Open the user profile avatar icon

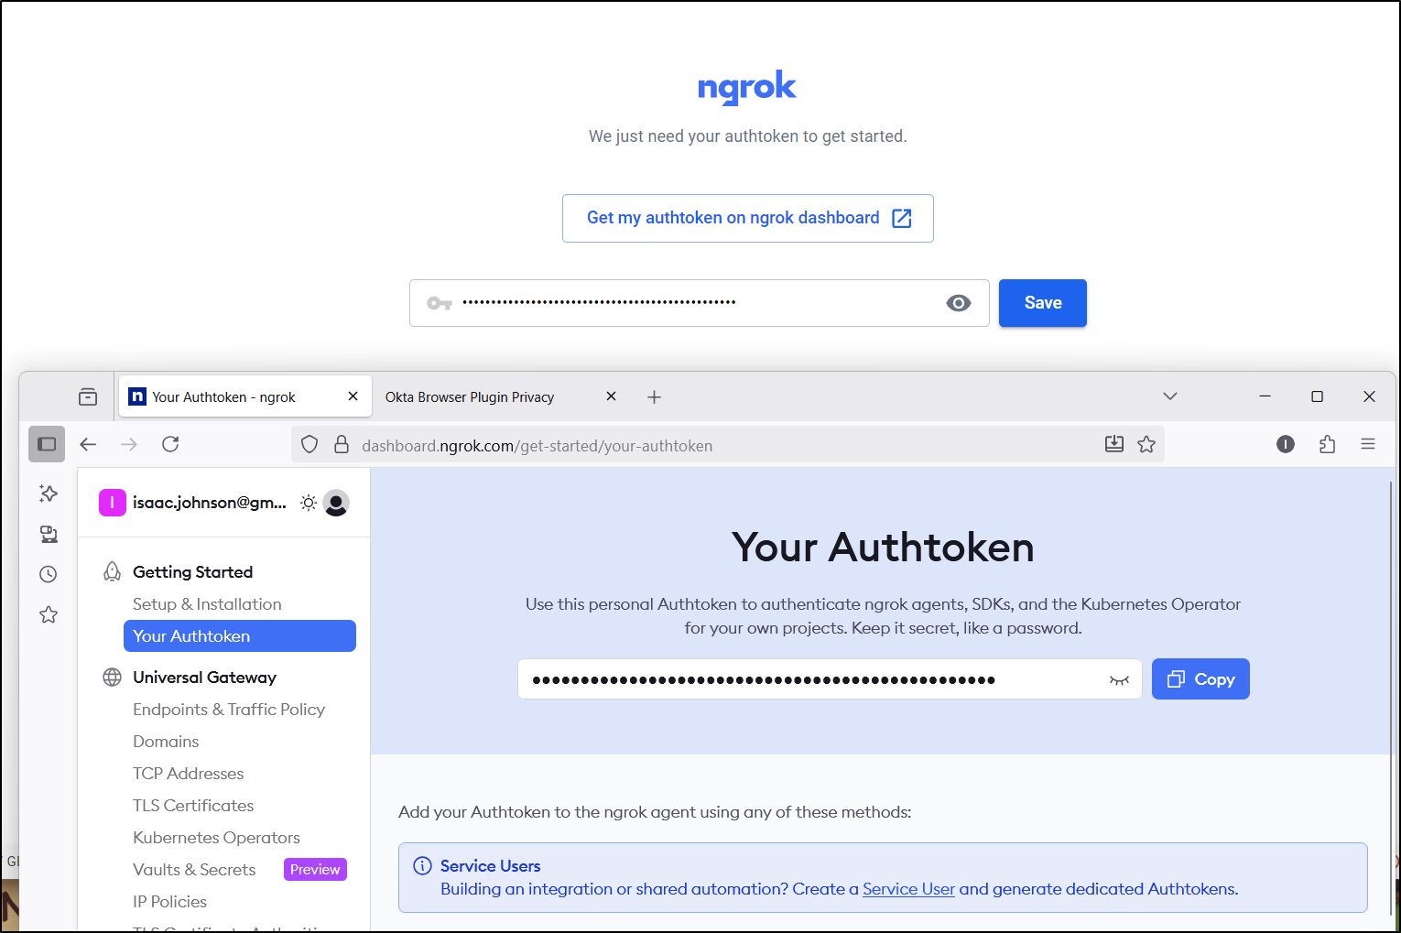tap(336, 503)
